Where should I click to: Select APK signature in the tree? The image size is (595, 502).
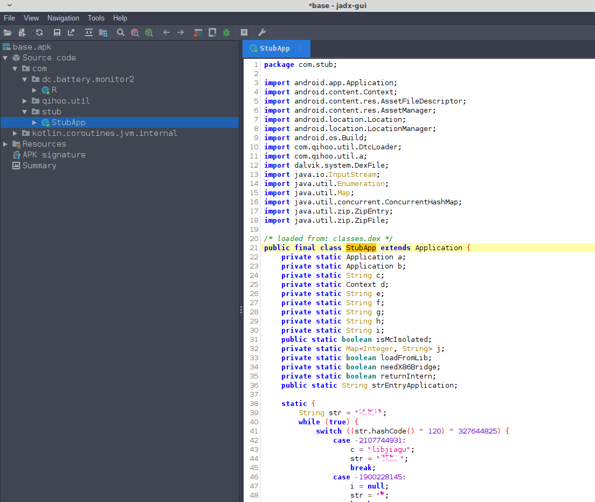coord(53,155)
